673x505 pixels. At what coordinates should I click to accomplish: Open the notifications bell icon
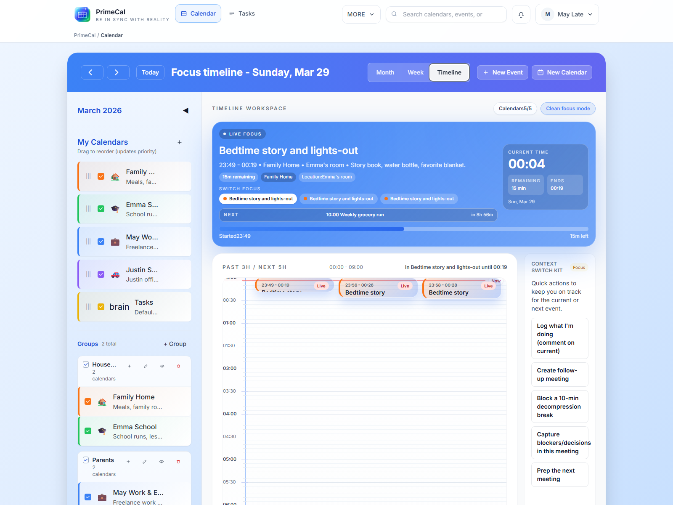(x=521, y=14)
